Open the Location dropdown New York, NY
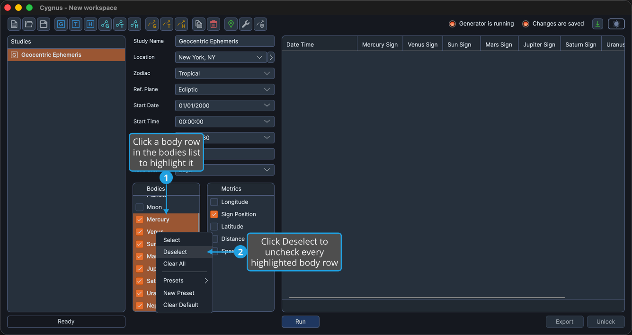This screenshot has width=632, height=335. 221,57
